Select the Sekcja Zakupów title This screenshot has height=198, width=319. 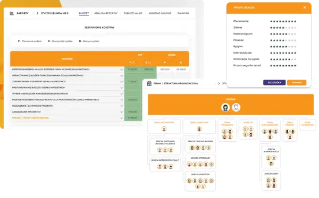pos(200,175)
